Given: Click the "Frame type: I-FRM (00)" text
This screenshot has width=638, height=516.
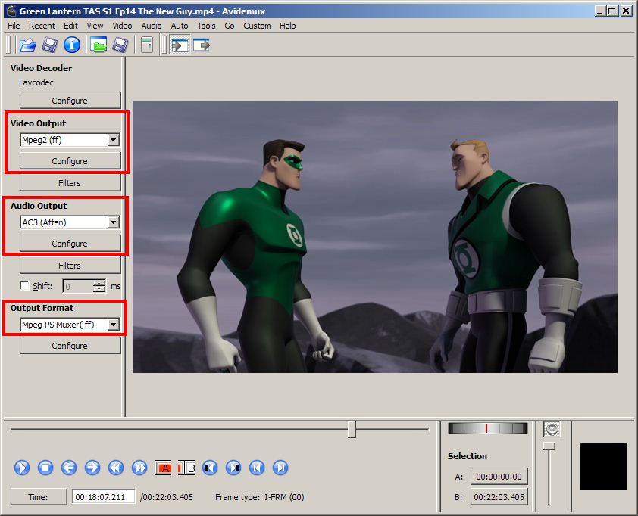Looking at the screenshot, I should [x=260, y=497].
